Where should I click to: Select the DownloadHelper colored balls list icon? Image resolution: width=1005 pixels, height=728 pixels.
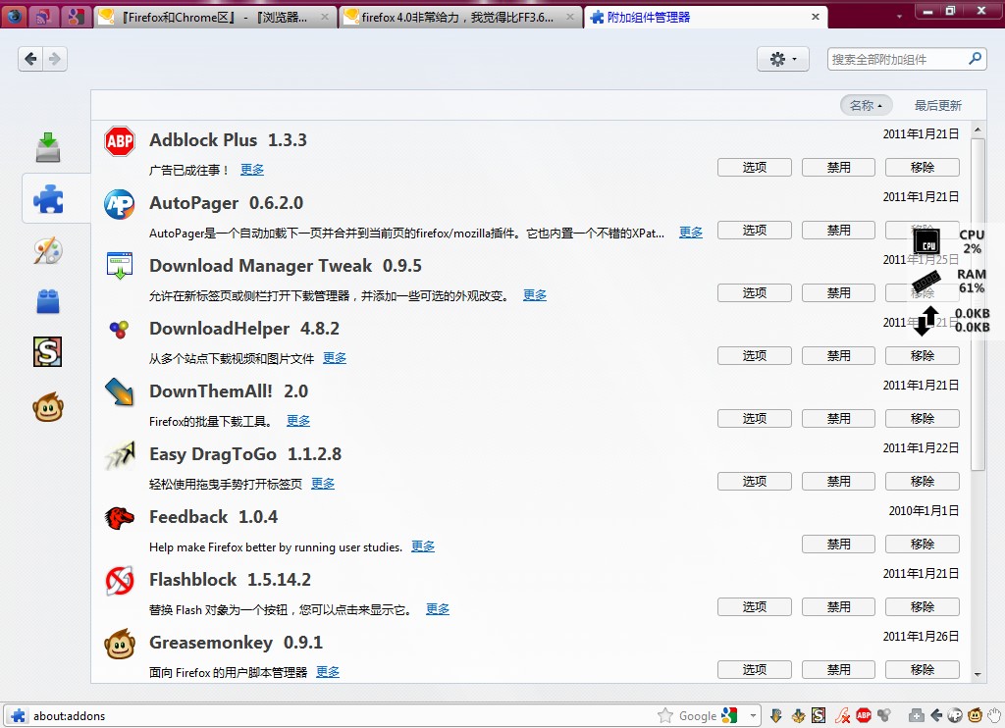119,330
